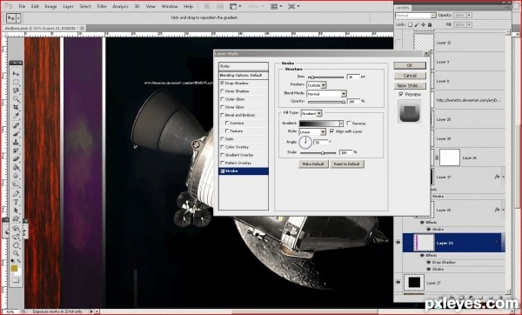Open the File menu
This screenshot has width=522, height=315.
(22, 6)
